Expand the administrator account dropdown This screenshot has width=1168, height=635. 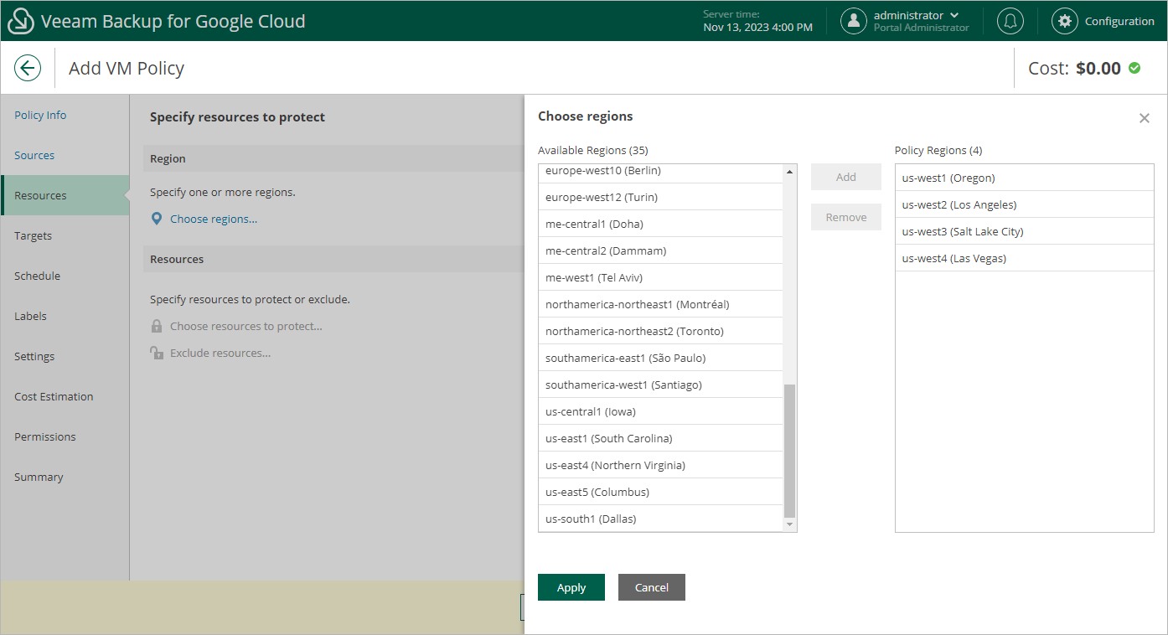tap(954, 15)
